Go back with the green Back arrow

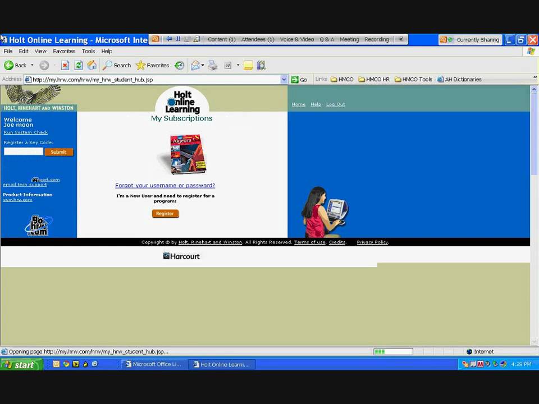point(15,65)
